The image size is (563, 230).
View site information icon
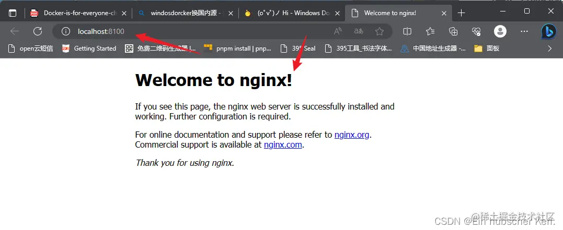click(x=65, y=31)
